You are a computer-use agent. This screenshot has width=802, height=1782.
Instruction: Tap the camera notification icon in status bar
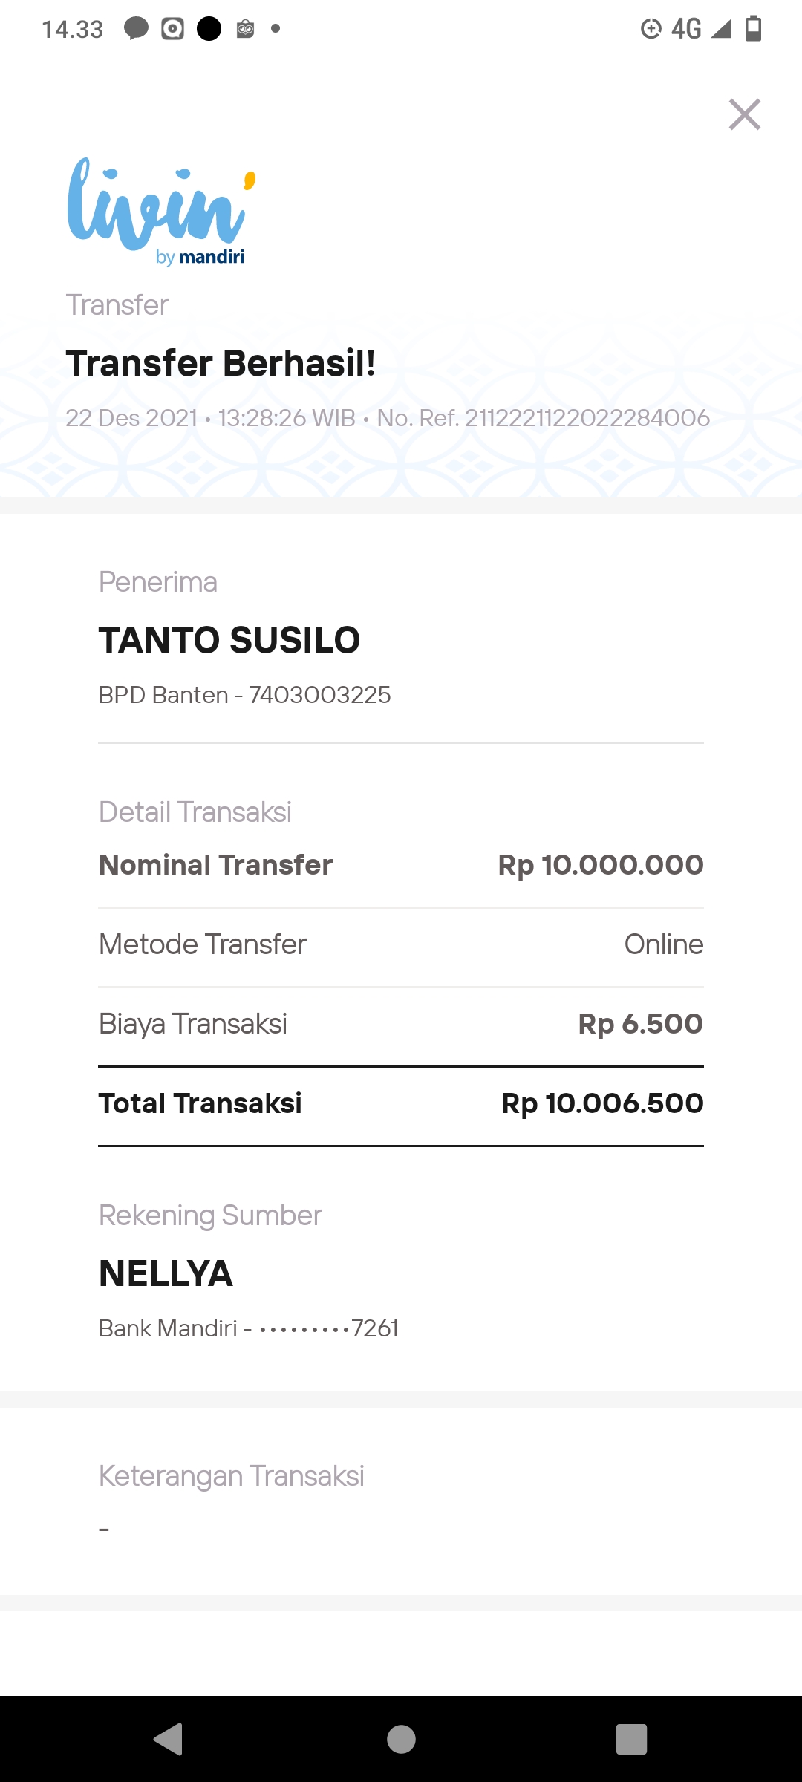[x=172, y=29]
